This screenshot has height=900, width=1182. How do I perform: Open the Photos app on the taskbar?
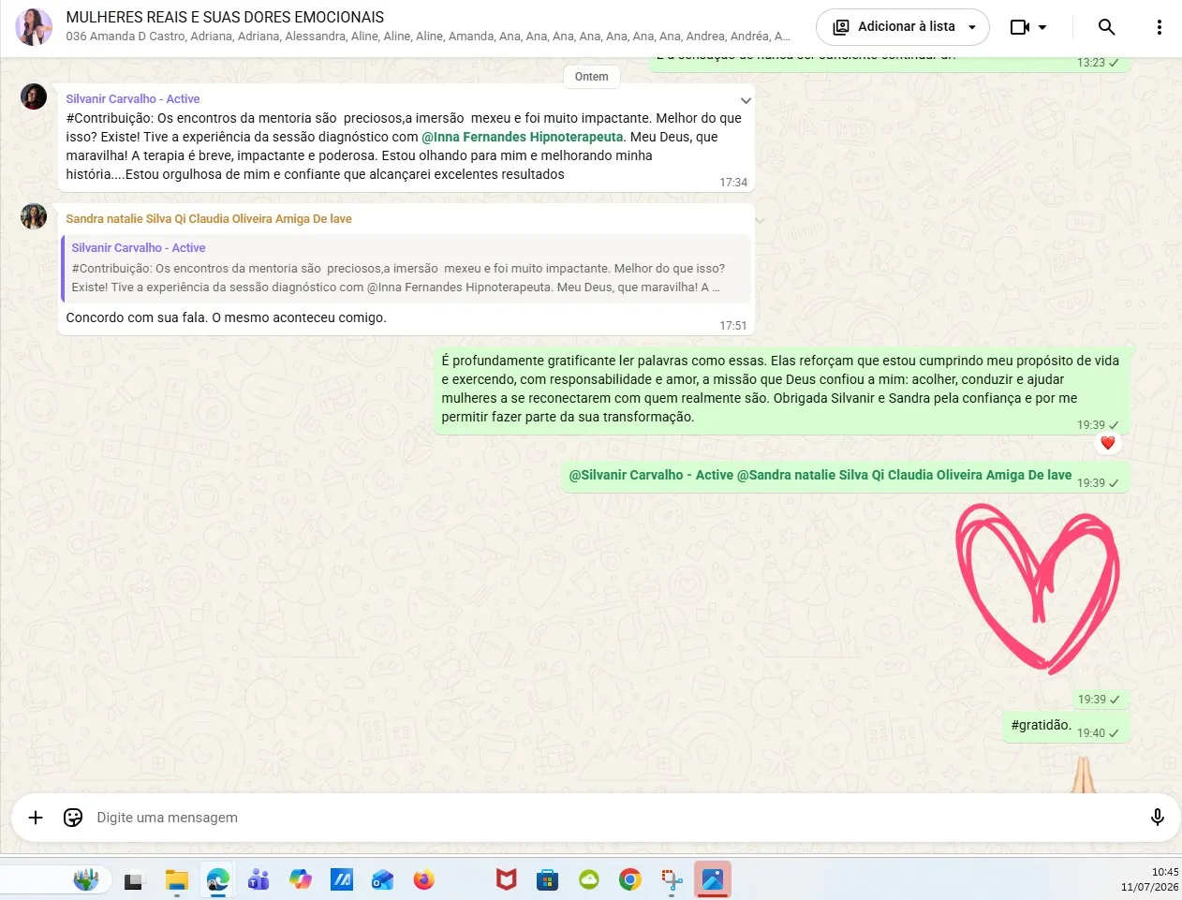[713, 879]
